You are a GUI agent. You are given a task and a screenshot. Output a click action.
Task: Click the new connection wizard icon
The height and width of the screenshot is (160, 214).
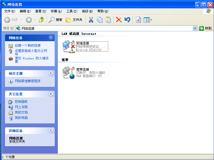click(x=11, y=46)
